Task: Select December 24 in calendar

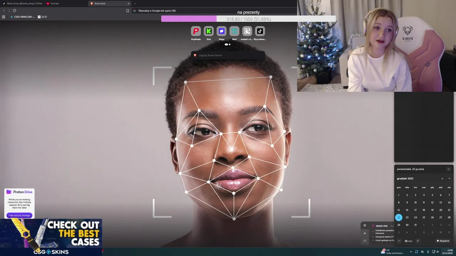Action: tap(415, 217)
